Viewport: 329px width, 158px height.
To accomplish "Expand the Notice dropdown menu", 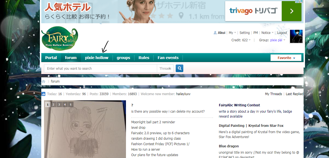I will tap(268, 33).
